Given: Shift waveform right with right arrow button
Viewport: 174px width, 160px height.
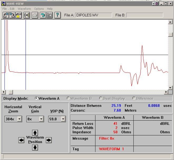Looking at the screenshot, I should point(49,140).
